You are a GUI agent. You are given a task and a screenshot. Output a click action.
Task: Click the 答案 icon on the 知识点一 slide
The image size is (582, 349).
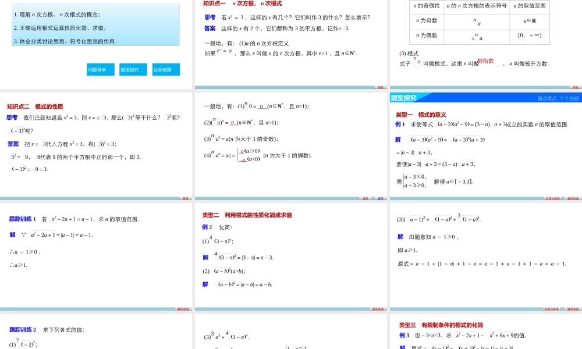pyautogui.click(x=381, y=86)
